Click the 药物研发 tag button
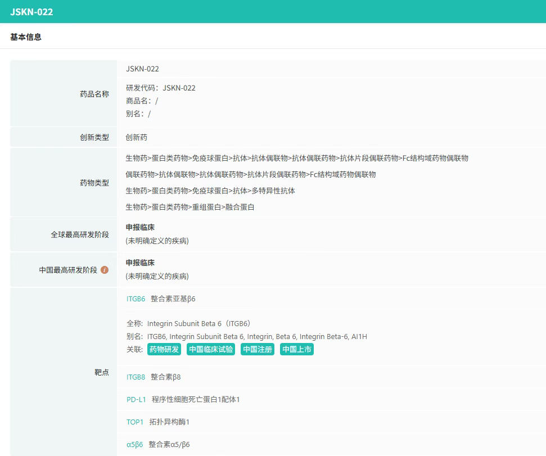 164,349
